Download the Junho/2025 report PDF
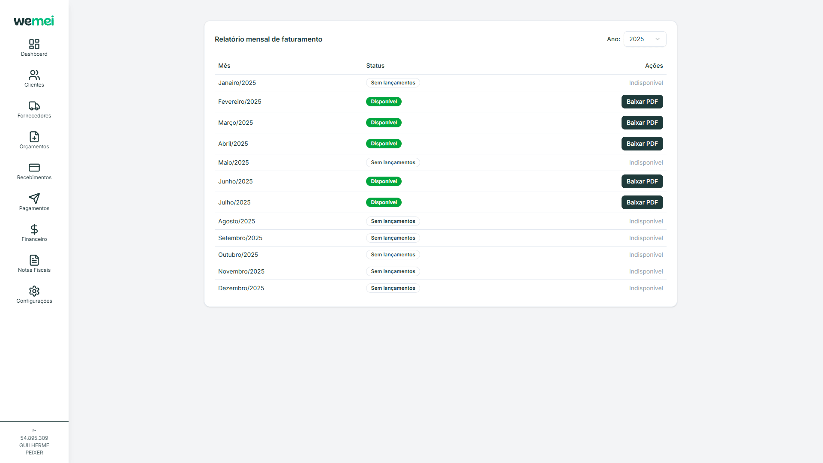This screenshot has width=823, height=463. click(642, 181)
